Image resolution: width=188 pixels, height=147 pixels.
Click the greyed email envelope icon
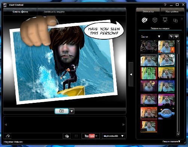(76, 136)
